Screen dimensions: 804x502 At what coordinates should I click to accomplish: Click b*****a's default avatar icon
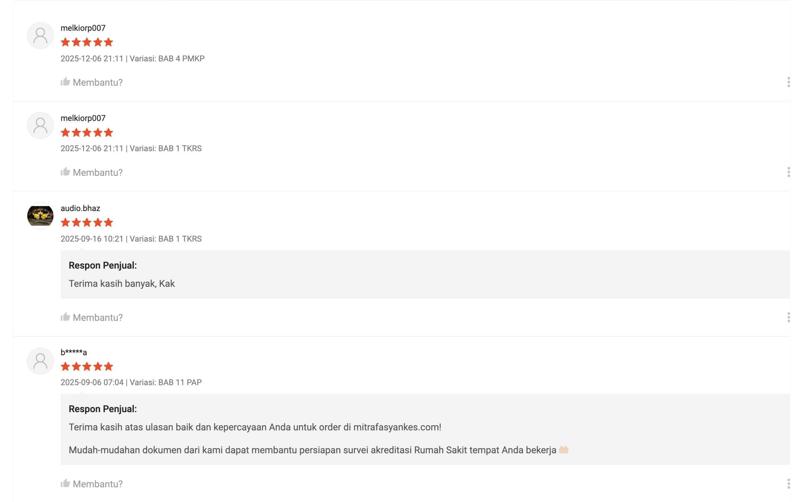tap(40, 361)
